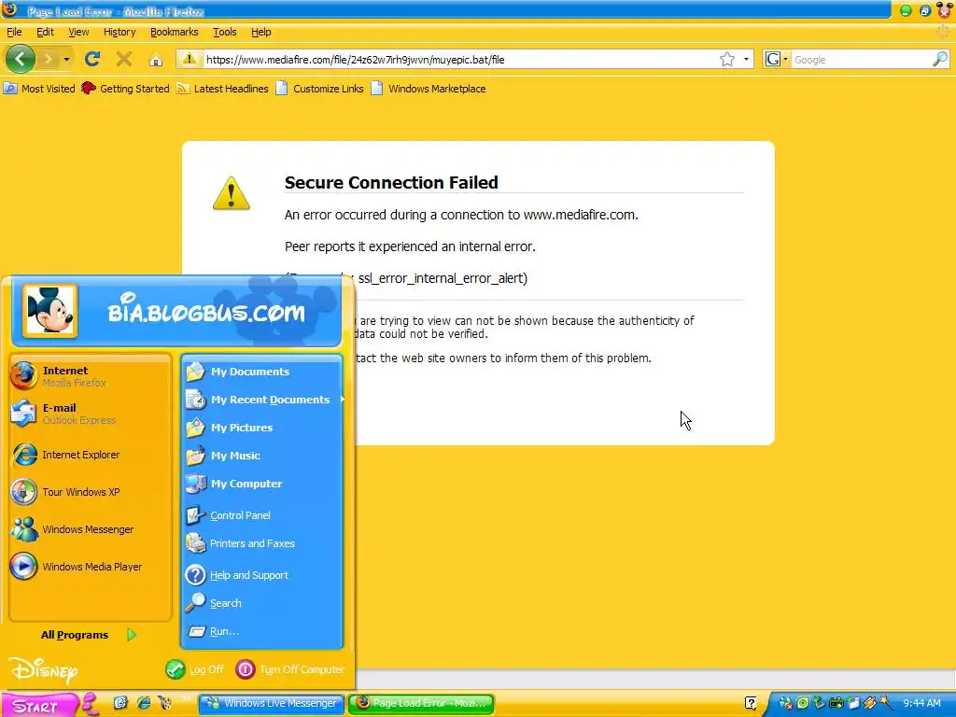Open Windows Media Player from Start menu

pos(90,567)
